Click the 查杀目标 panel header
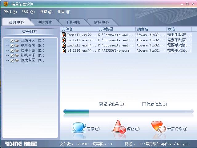Viewport: 197px width, 148px height. coord(30,31)
